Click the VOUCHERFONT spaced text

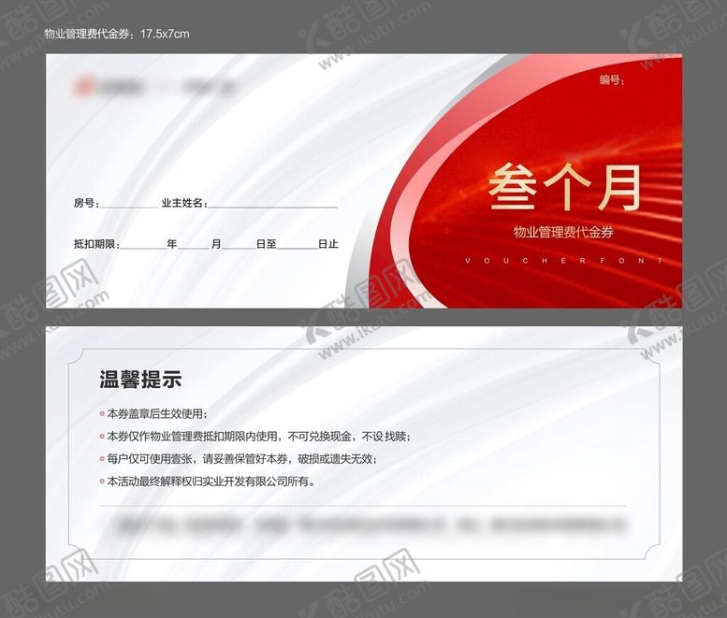563,261
